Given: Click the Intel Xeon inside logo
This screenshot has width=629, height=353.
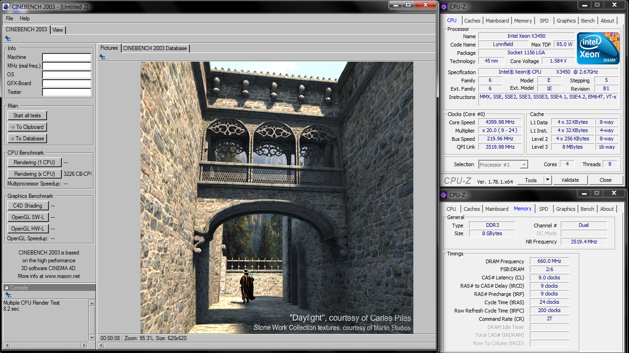Looking at the screenshot, I should pyautogui.click(x=598, y=48).
